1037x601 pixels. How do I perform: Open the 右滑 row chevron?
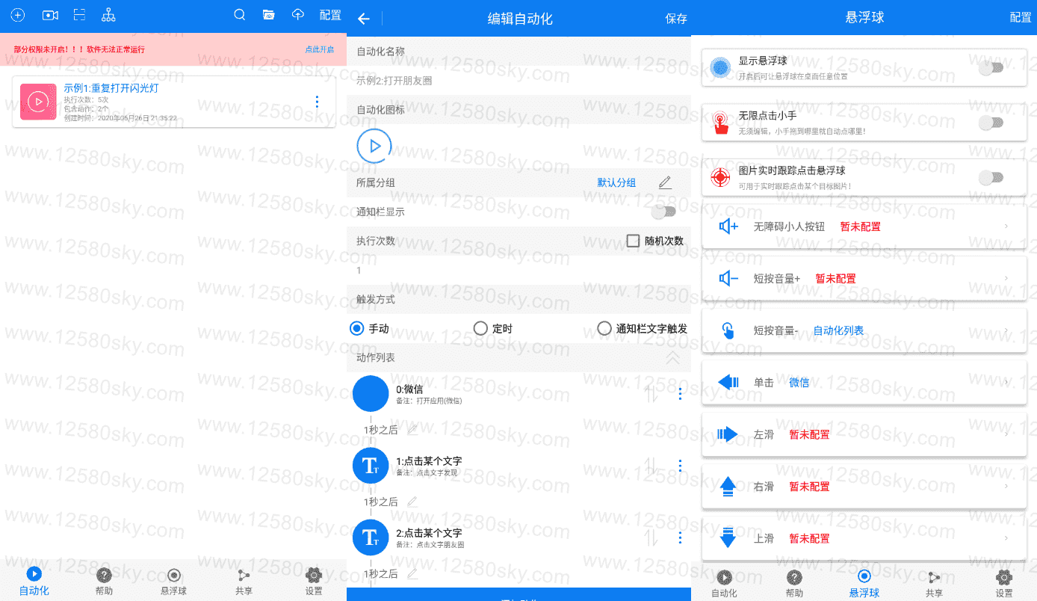pos(1006,487)
